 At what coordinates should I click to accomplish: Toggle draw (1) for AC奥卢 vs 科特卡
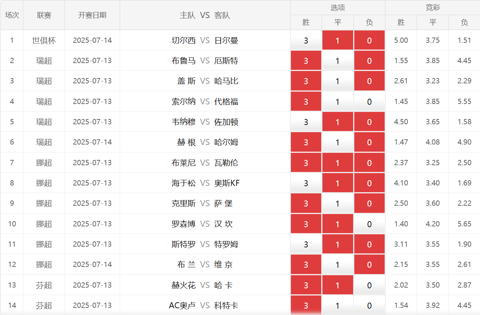point(337,305)
